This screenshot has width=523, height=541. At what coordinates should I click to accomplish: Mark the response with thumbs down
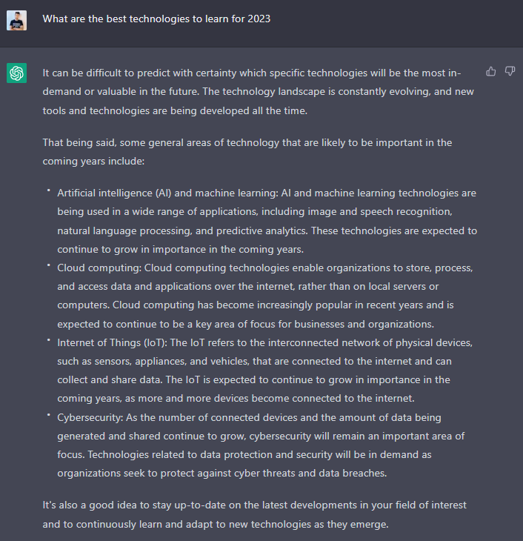(x=510, y=71)
